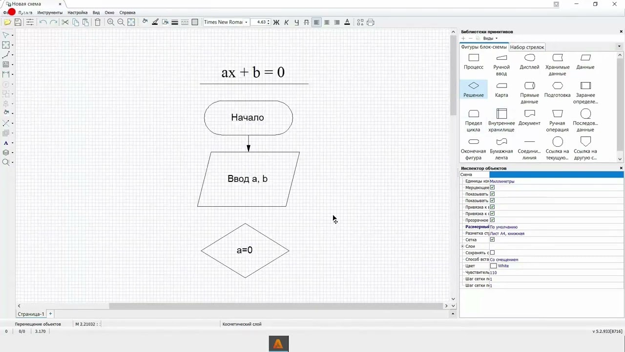
Task: Open the Вид menu
Action: coord(96,12)
